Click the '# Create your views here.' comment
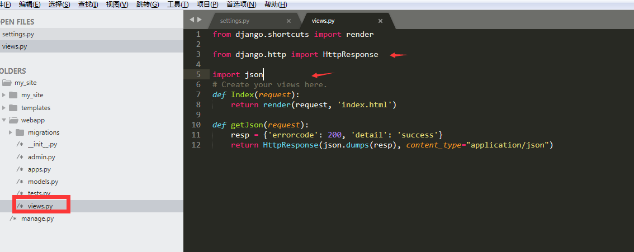 click(x=269, y=85)
